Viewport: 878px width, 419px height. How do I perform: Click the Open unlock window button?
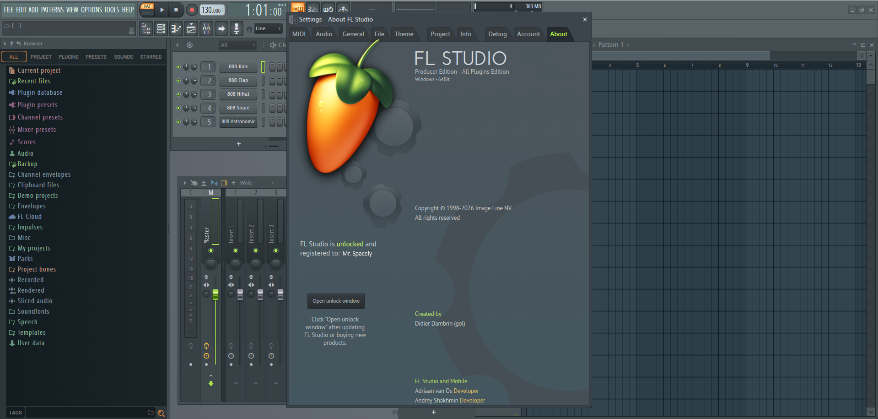click(336, 301)
